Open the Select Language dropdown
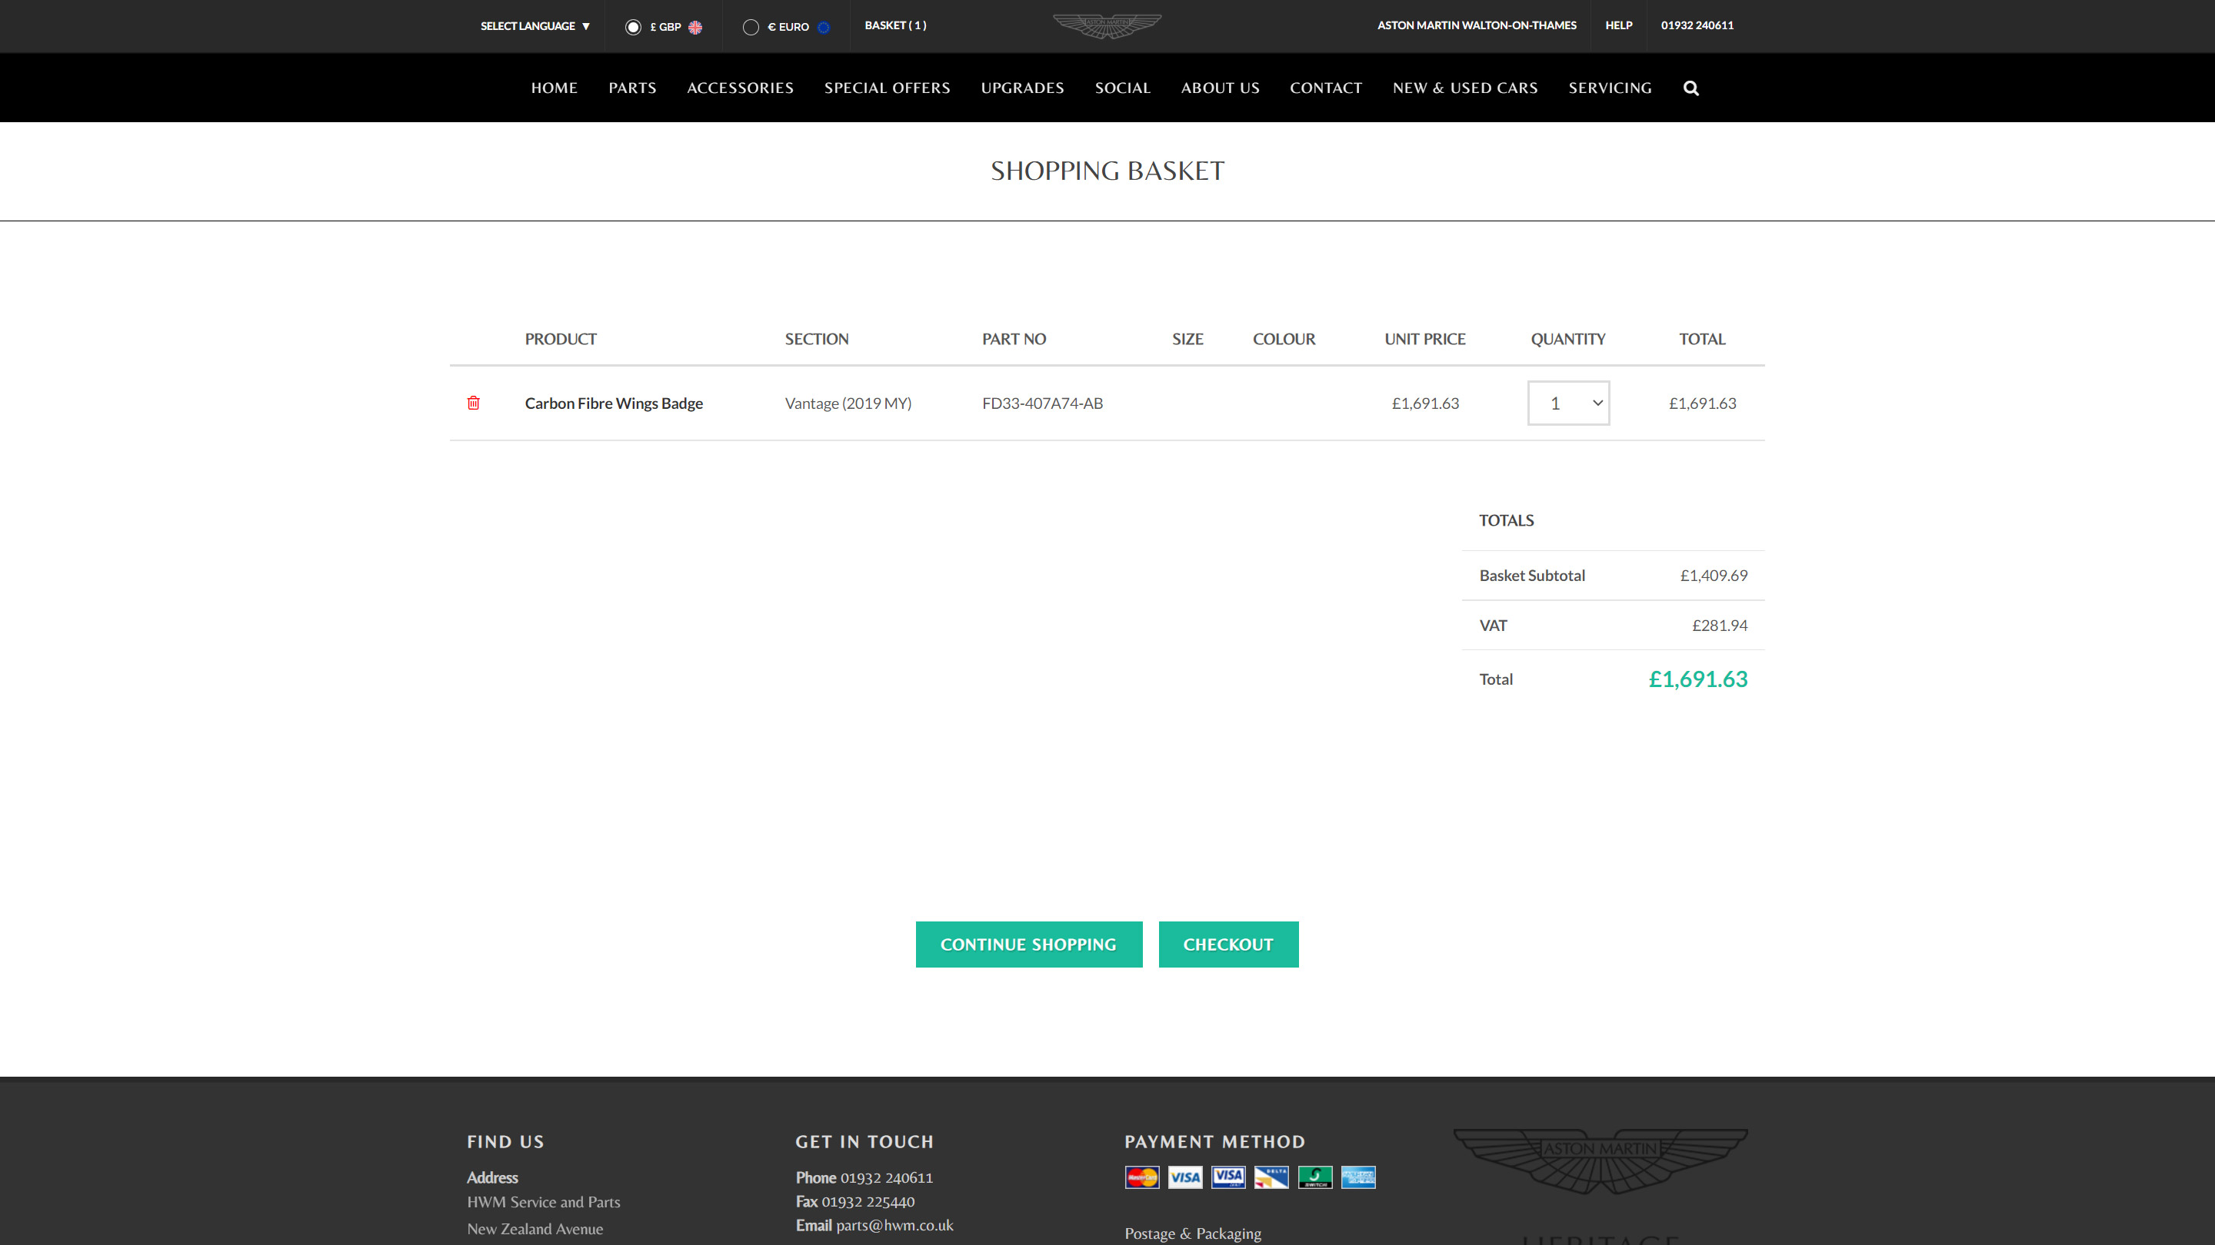 click(x=535, y=26)
